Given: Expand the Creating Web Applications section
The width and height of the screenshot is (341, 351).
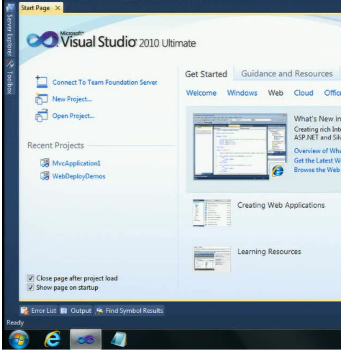Looking at the screenshot, I should tap(281, 205).
